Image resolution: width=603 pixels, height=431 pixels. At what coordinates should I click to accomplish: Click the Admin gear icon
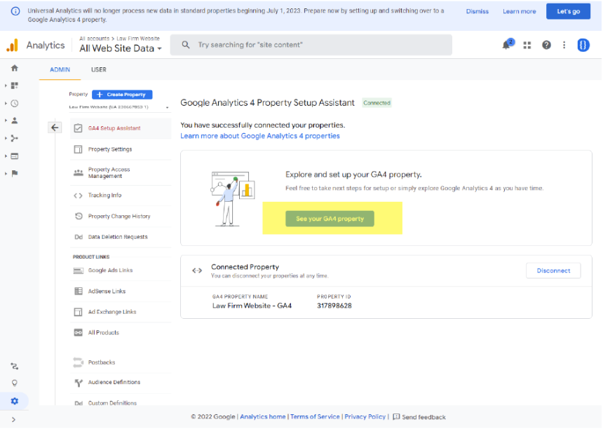[15, 401]
